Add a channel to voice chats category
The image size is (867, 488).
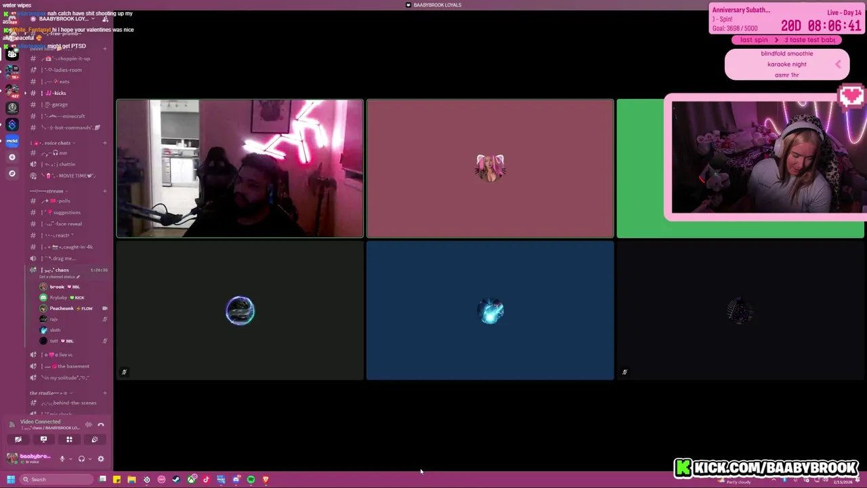(104, 143)
